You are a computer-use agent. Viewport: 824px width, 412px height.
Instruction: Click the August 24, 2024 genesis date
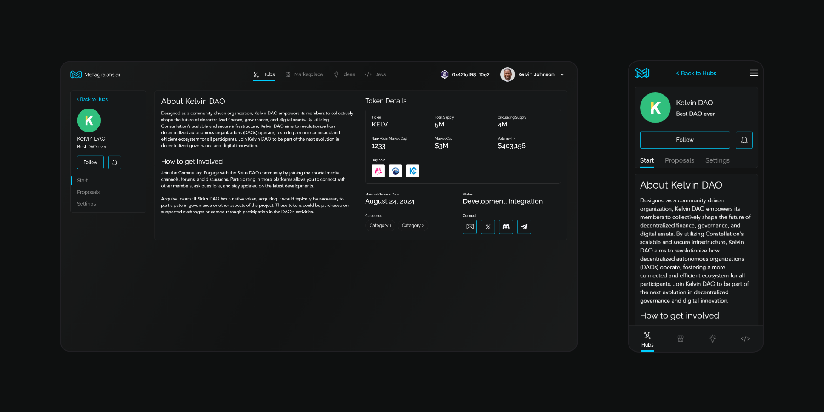pos(390,201)
